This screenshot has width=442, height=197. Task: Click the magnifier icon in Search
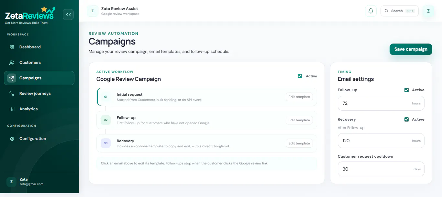tap(386, 11)
